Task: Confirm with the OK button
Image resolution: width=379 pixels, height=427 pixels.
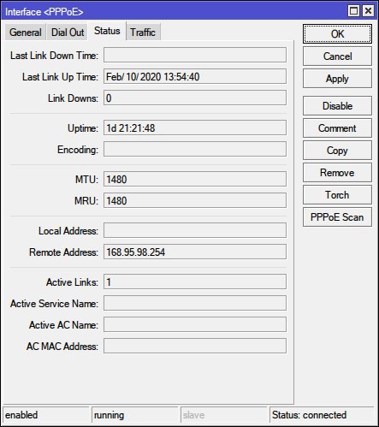Action: (x=337, y=34)
